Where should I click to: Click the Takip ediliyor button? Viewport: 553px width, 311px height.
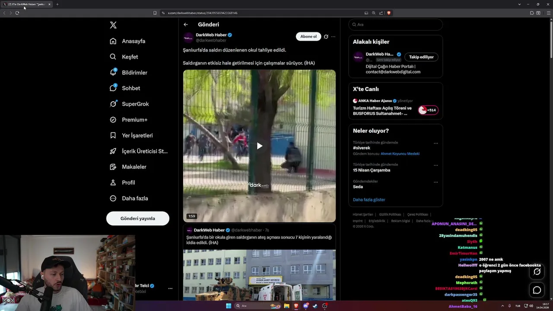(421, 57)
